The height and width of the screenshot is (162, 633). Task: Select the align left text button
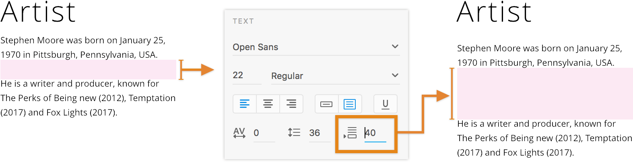tap(245, 104)
